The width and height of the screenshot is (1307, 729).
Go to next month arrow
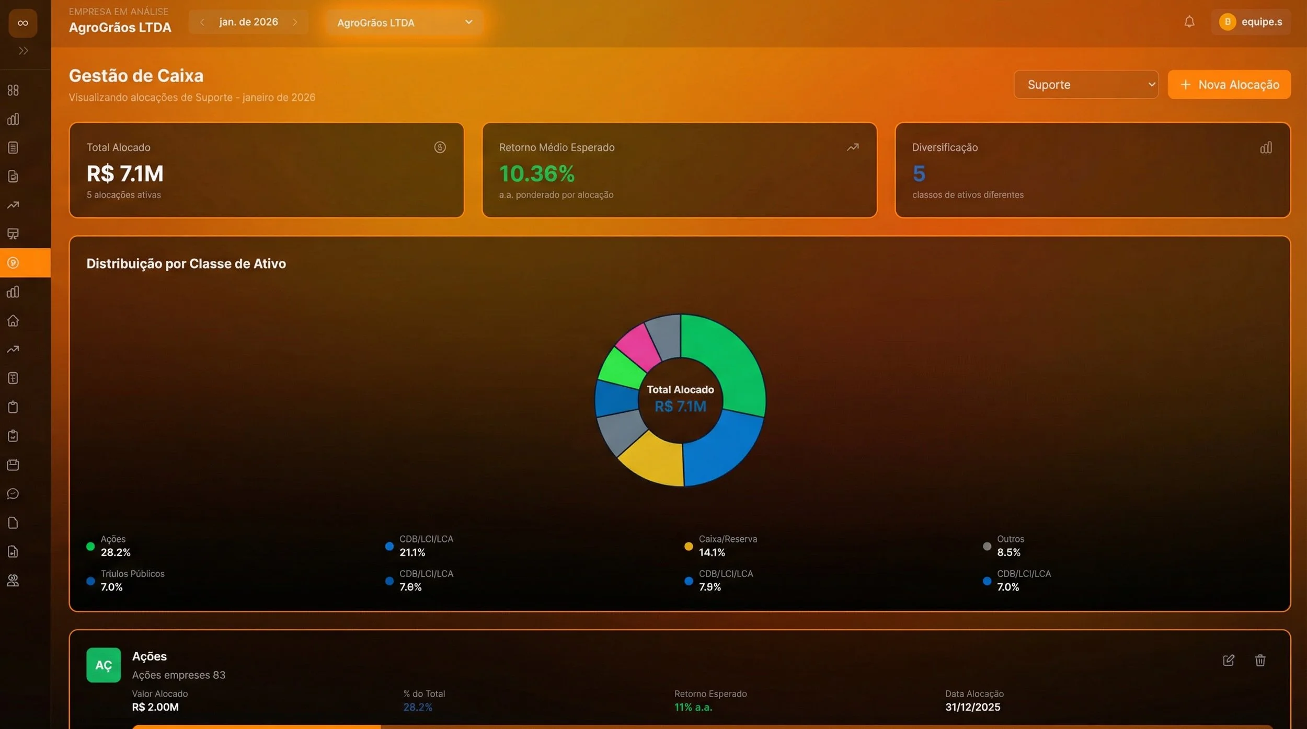295,22
